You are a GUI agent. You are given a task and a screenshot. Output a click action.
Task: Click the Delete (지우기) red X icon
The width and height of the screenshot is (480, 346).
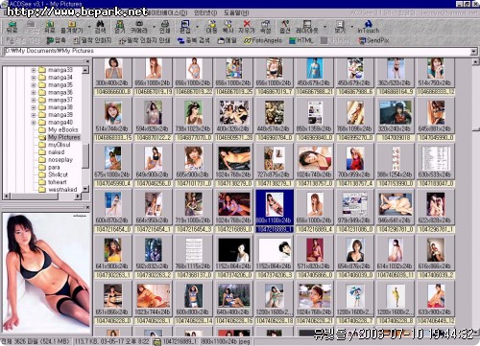point(247,27)
